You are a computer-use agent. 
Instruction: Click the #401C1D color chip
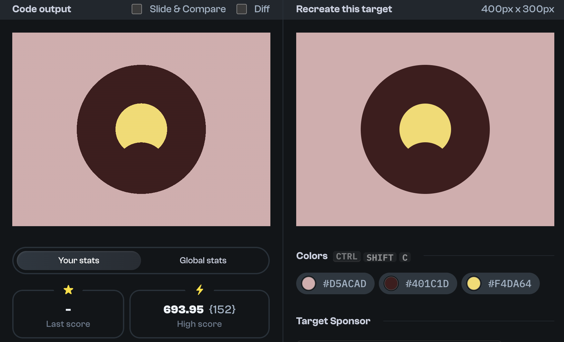pos(418,283)
